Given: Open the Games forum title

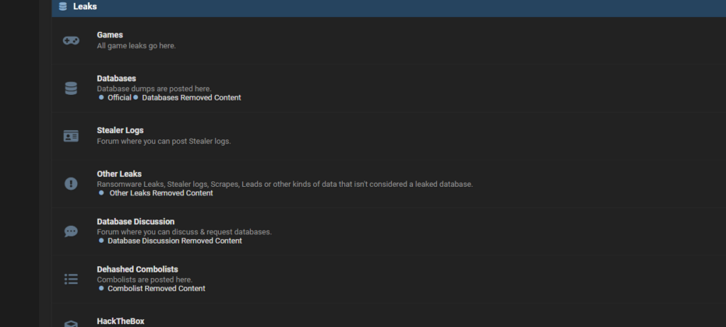Looking at the screenshot, I should 110,35.
